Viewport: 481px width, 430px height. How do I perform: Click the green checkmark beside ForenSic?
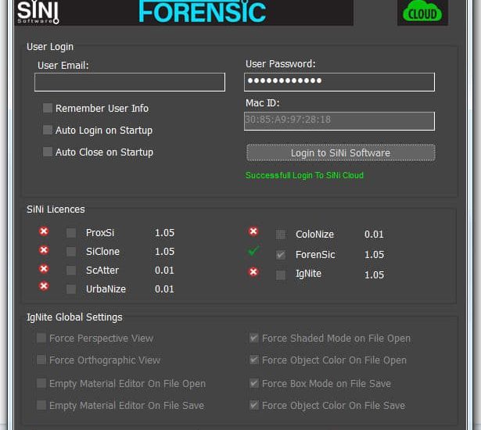point(253,251)
